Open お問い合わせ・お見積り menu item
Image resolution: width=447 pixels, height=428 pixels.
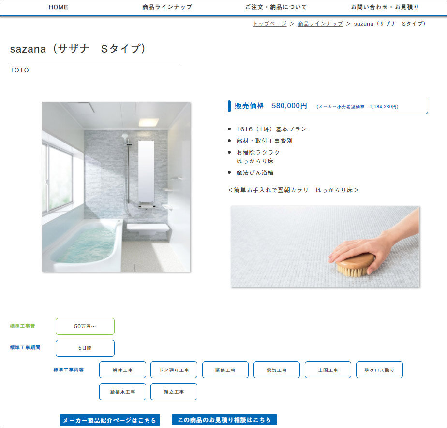[385, 7]
